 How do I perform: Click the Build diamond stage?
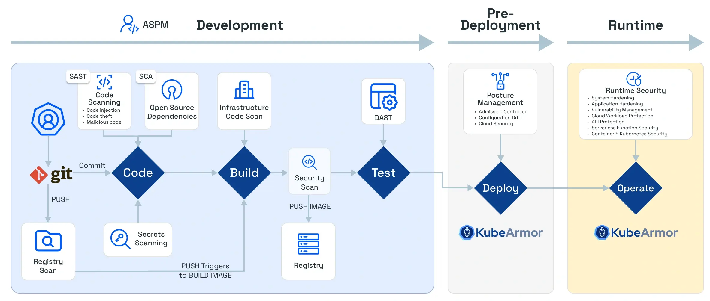point(244,173)
